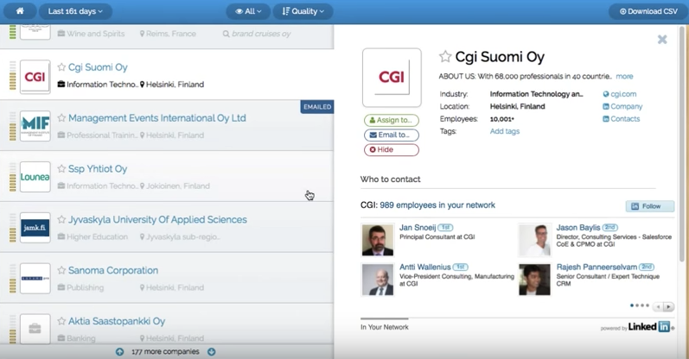Star Cgi Suomi Oy in the list
This screenshot has height=359, width=689.
point(61,67)
